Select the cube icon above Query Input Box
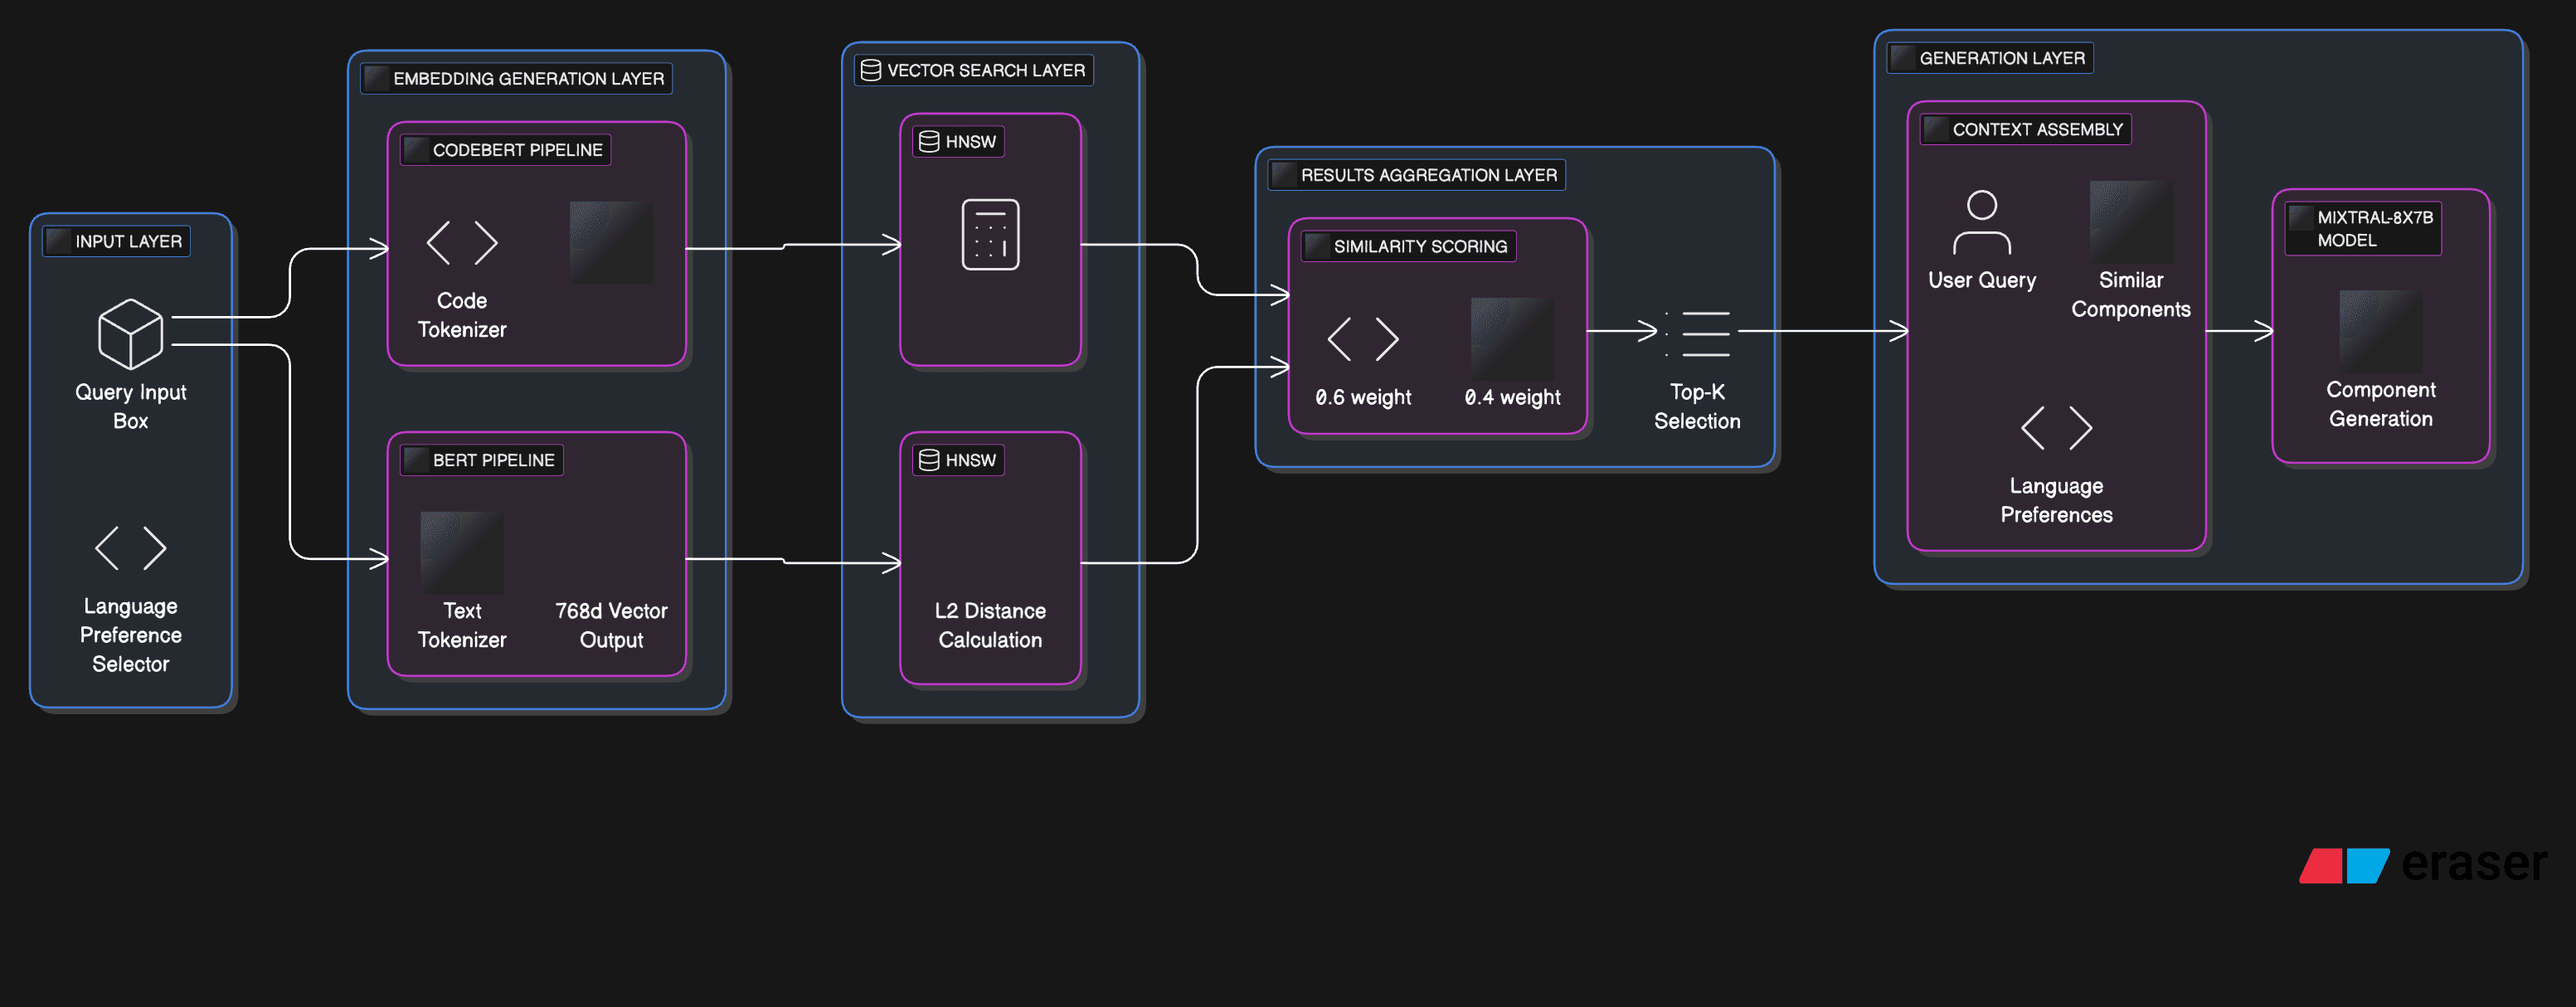Viewport: 2576px width, 1007px height. 129,334
